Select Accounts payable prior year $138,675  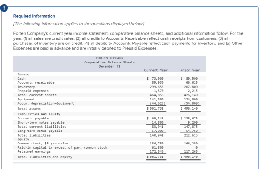[x=189, y=119]
